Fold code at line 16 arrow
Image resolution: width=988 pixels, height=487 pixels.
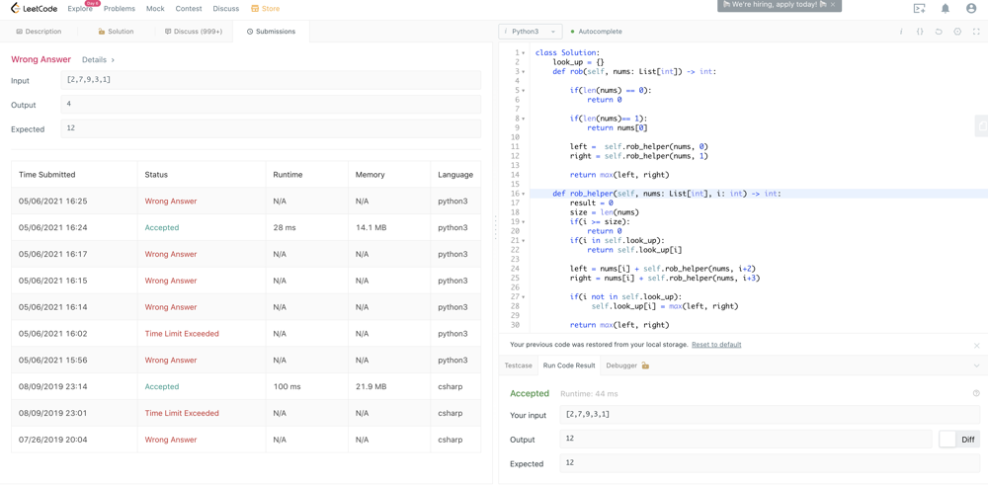tap(524, 194)
